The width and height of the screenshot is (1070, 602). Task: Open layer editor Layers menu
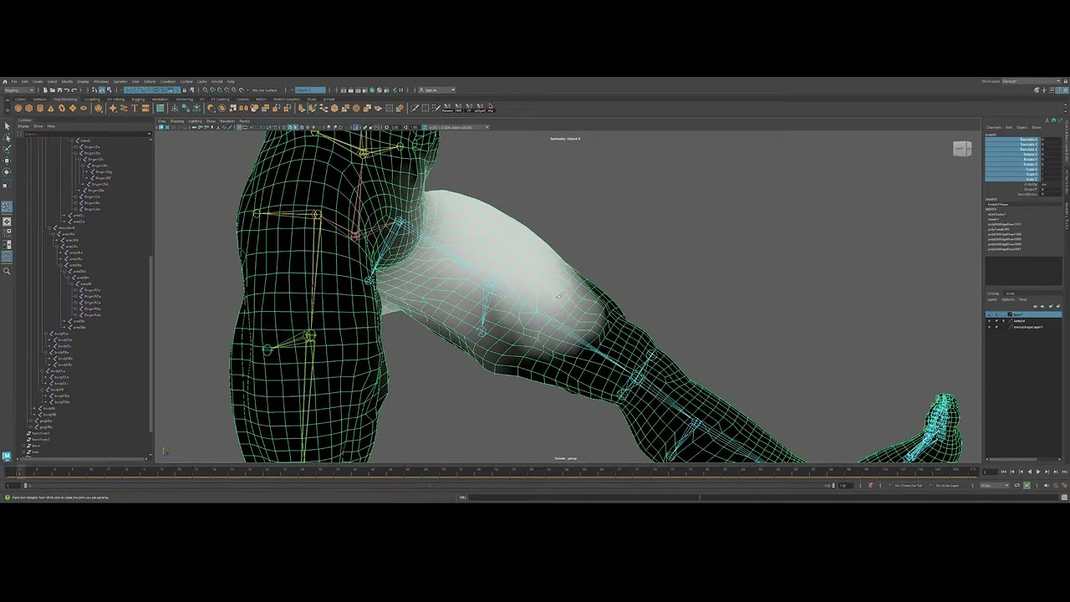(x=991, y=299)
